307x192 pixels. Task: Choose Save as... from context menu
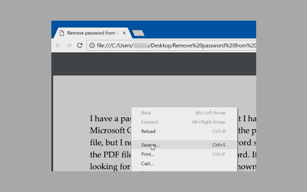click(151, 144)
